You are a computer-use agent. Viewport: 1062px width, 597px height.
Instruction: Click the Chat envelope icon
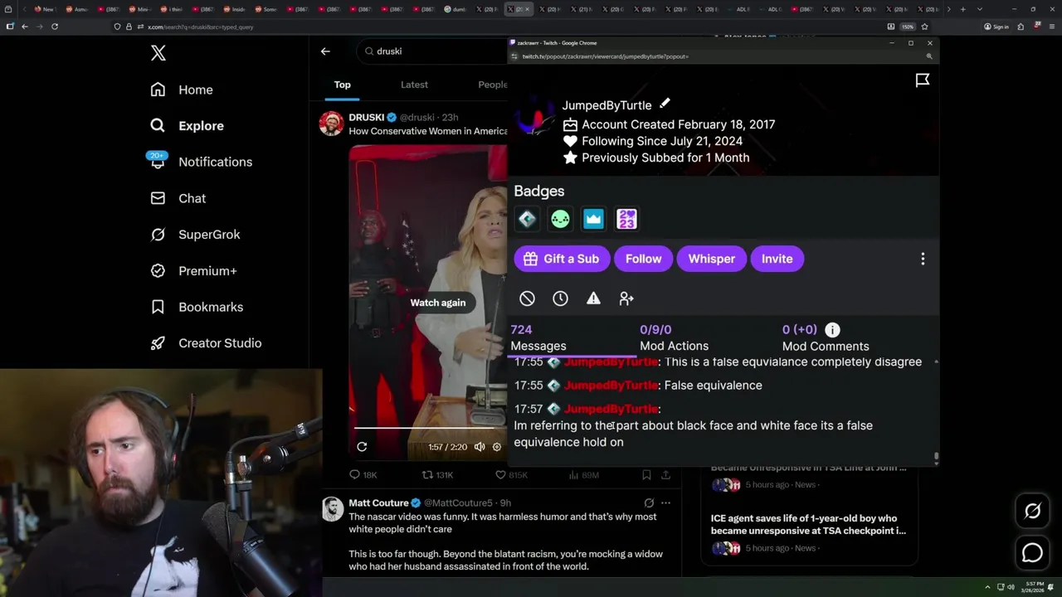[158, 198]
